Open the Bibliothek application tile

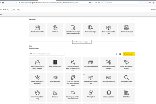tap(126, 95)
